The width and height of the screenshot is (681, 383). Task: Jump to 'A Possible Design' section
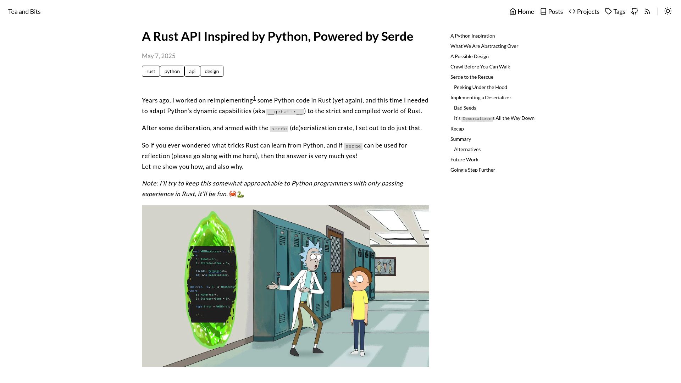pyautogui.click(x=470, y=56)
